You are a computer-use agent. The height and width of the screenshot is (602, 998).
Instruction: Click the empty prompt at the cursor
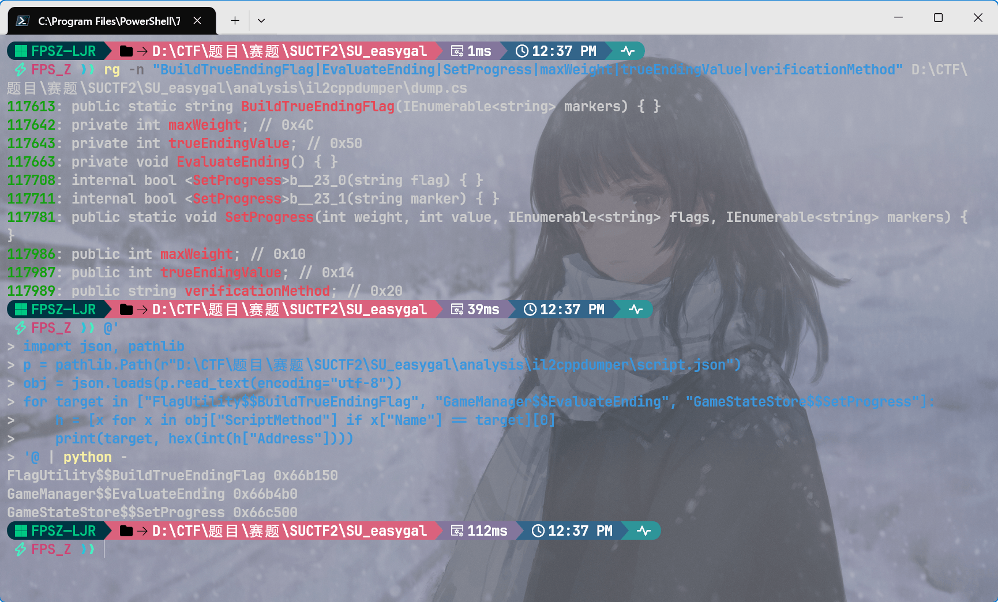coord(104,550)
